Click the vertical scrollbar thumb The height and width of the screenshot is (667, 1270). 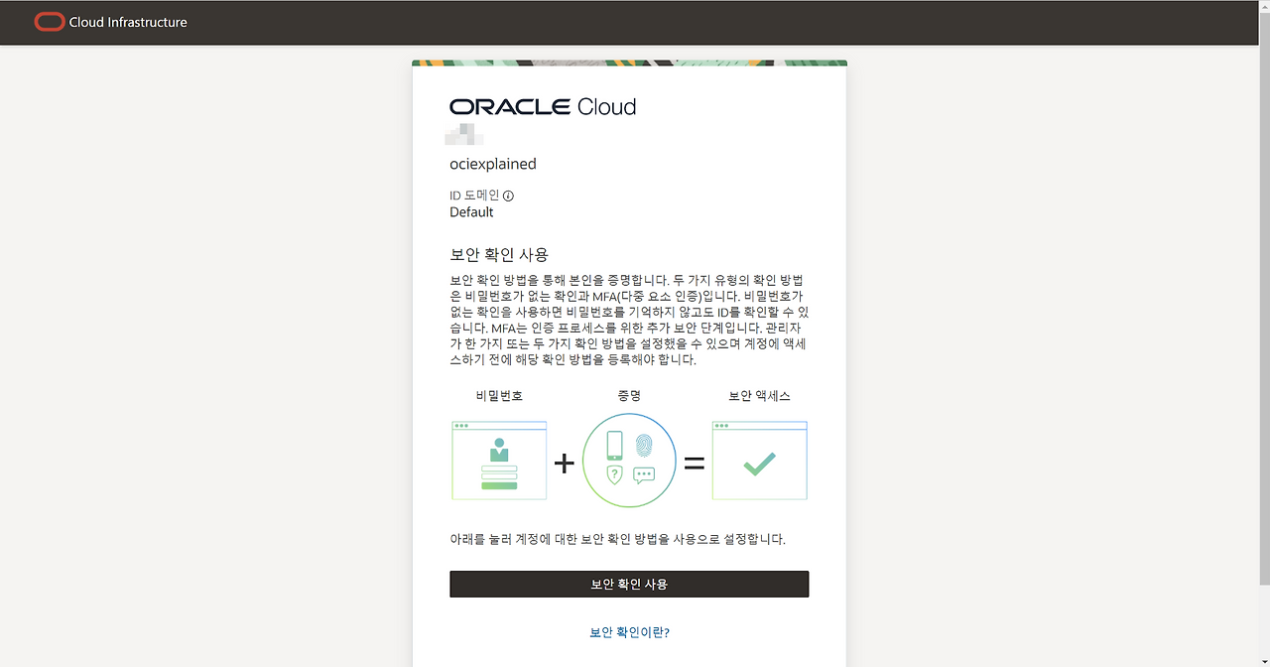1263,298
